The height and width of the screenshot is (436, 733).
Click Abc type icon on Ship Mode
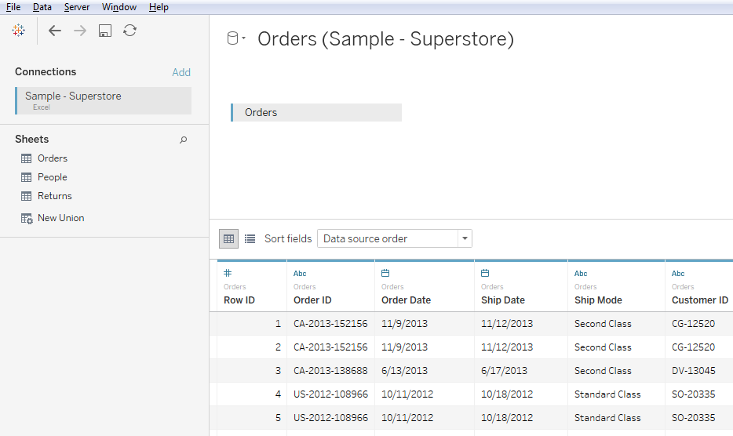[581, 274]
